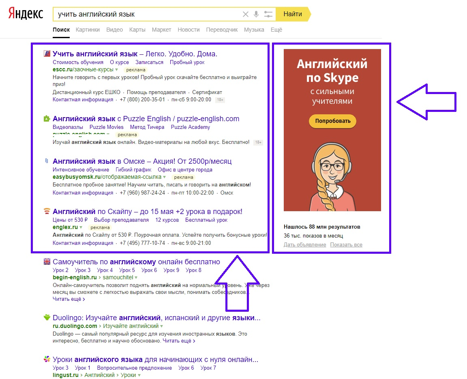Open the Переводчик tab

pos(222,30)
